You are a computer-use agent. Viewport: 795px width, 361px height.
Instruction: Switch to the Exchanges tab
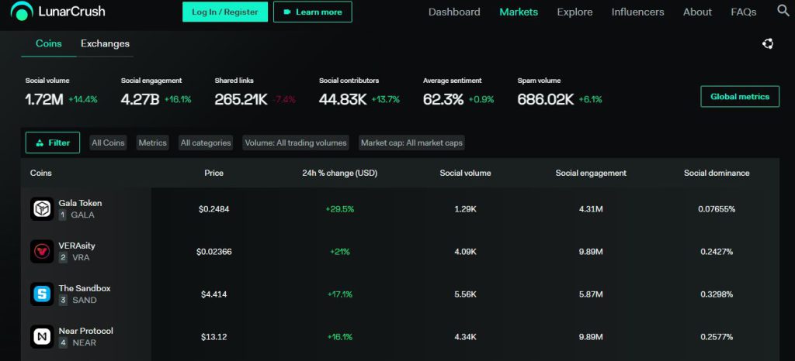point(105,43)
